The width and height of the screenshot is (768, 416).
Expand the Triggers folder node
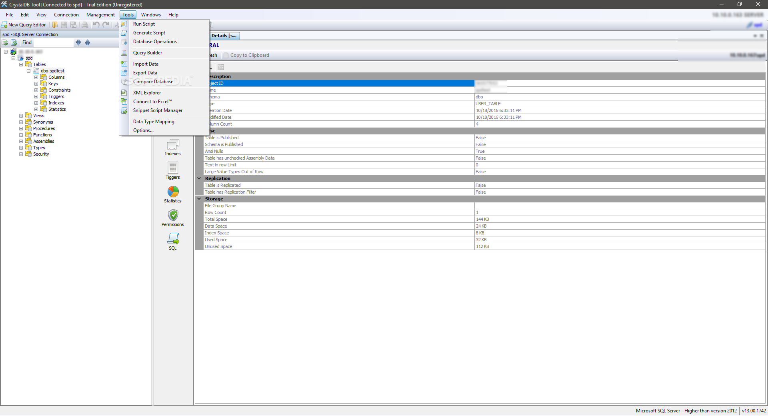click(x=36, y=96)
